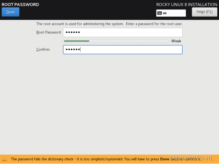Click the keyboard icon beside us
Viewport: 219px width, 164px height.
click(x=159, y=13)
